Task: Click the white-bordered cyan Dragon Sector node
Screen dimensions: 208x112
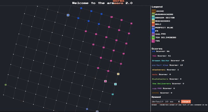Action: click(115, 84)
